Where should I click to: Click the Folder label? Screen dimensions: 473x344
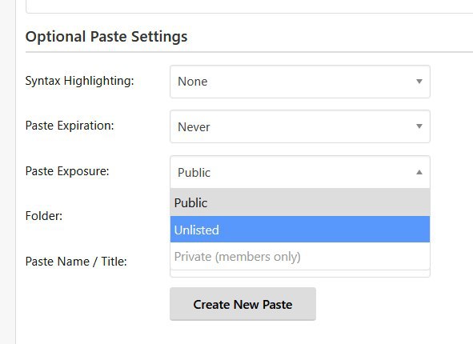(44, 216)
